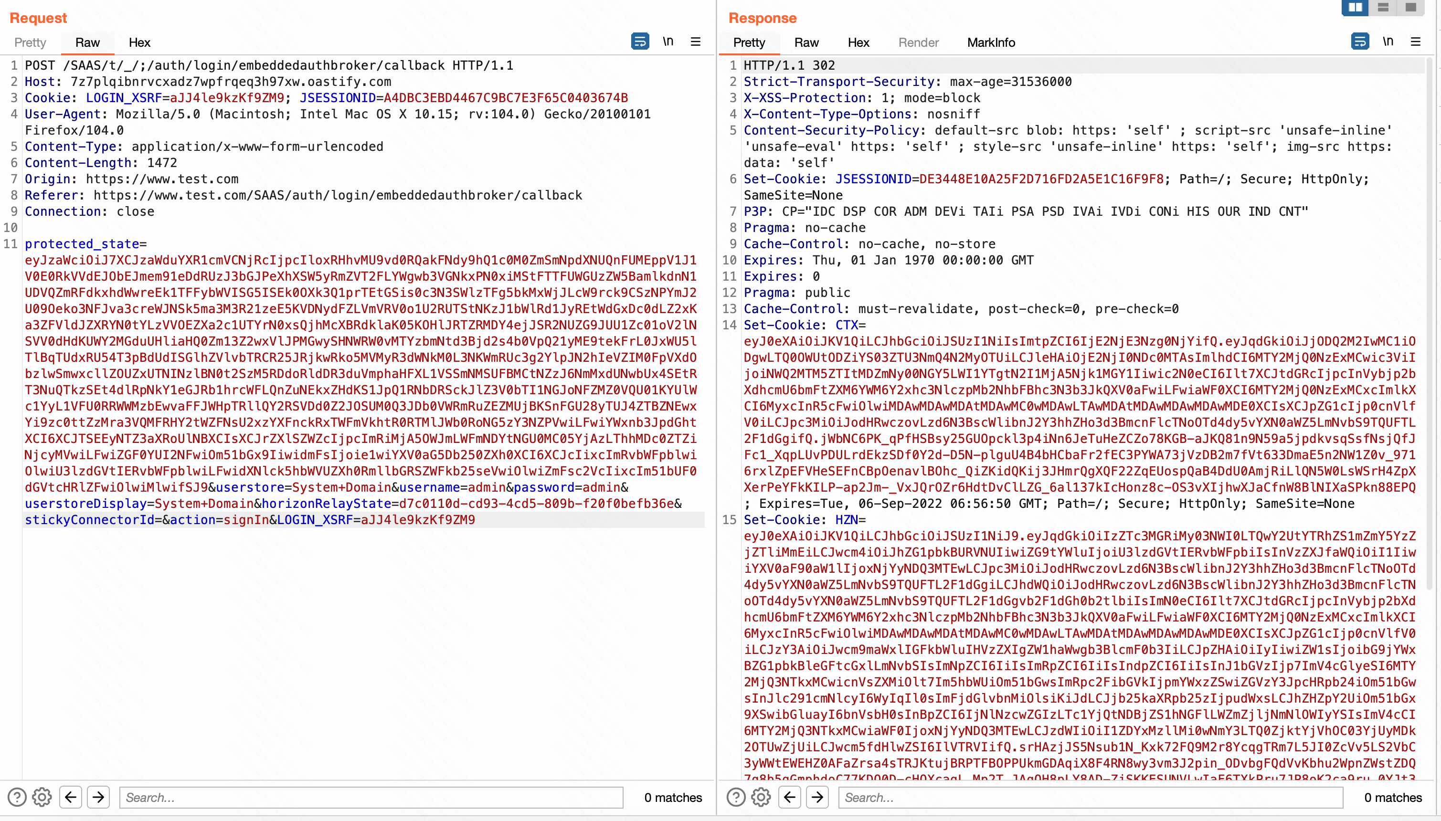The height and width of the screenshot is (821, 1441).
Task: Click the Response panel title
Action: [763, 18]
